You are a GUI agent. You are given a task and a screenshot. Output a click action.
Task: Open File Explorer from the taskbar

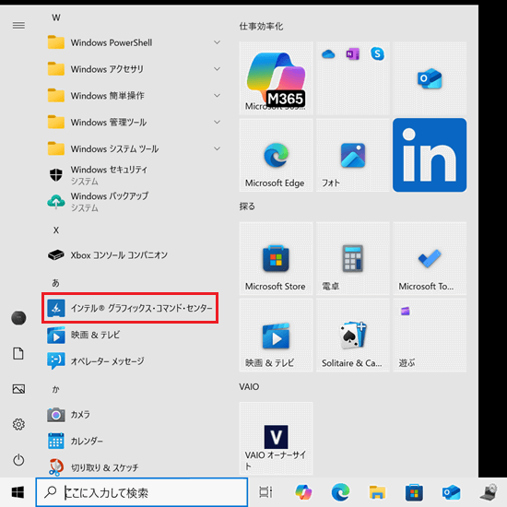tap(377, 492)
